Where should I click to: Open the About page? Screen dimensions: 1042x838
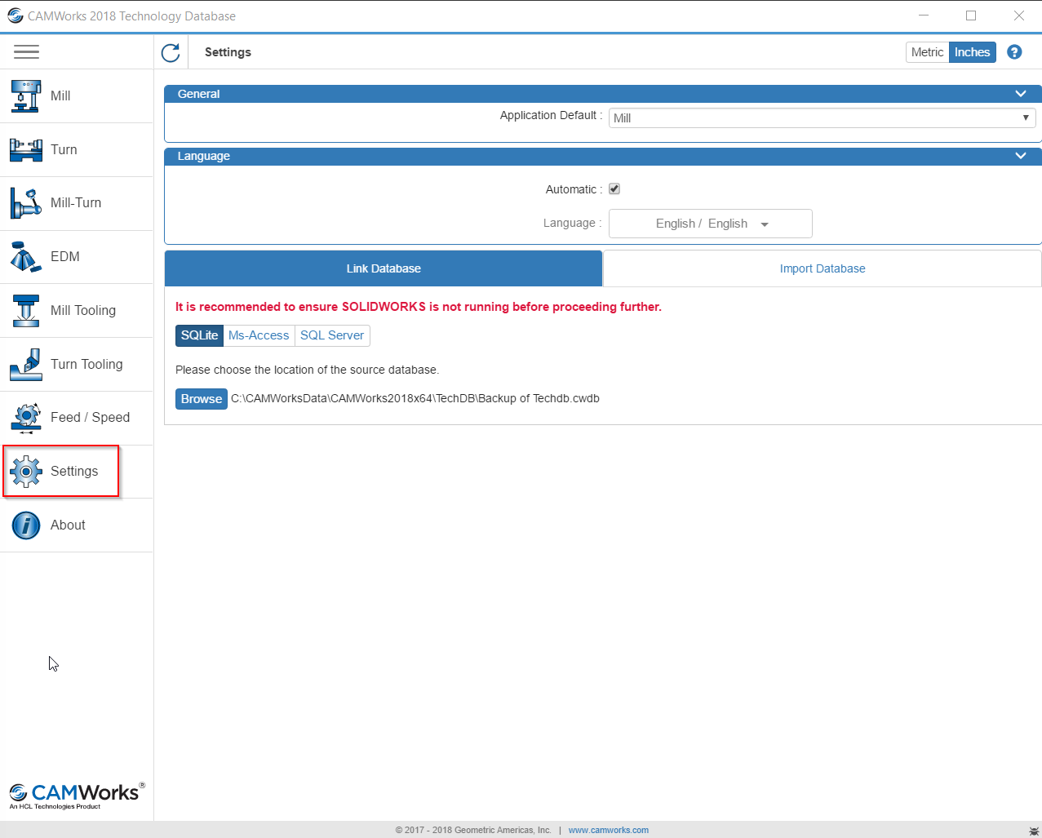point(77,525)
